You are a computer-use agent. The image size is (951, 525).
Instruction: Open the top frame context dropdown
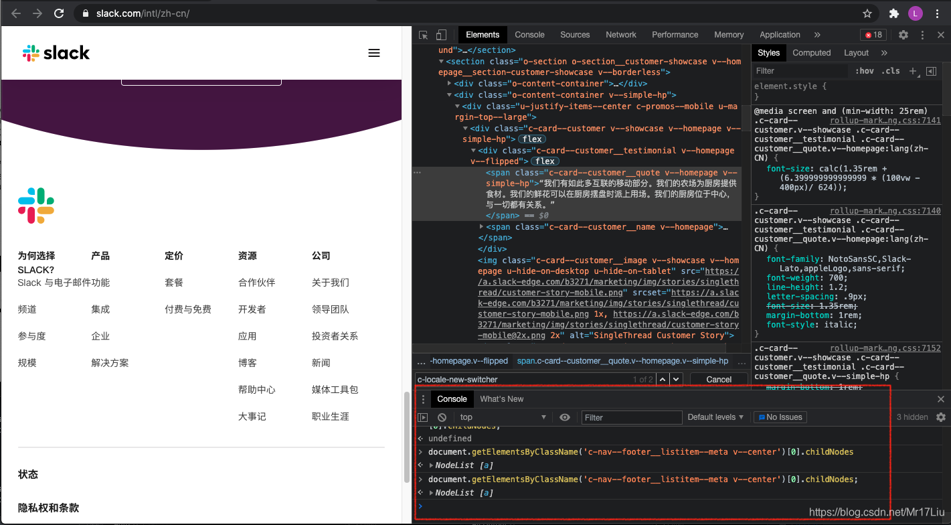pos(503,417)
